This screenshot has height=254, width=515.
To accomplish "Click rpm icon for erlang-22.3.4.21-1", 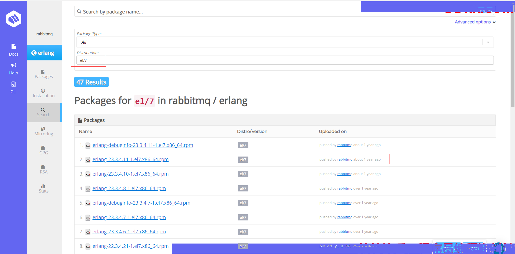I will 88,246.
